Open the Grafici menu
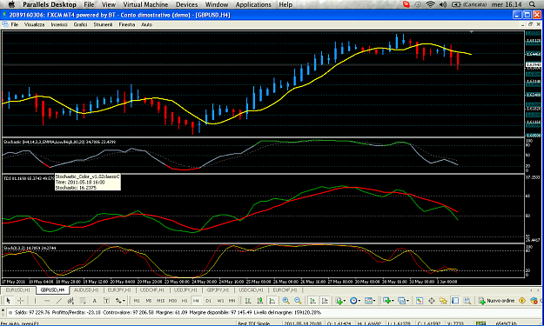Screen dimensions: 544x326 80,24
